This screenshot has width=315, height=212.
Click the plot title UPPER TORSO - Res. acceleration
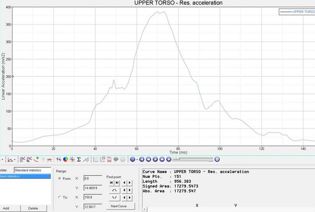coord(178,3)
